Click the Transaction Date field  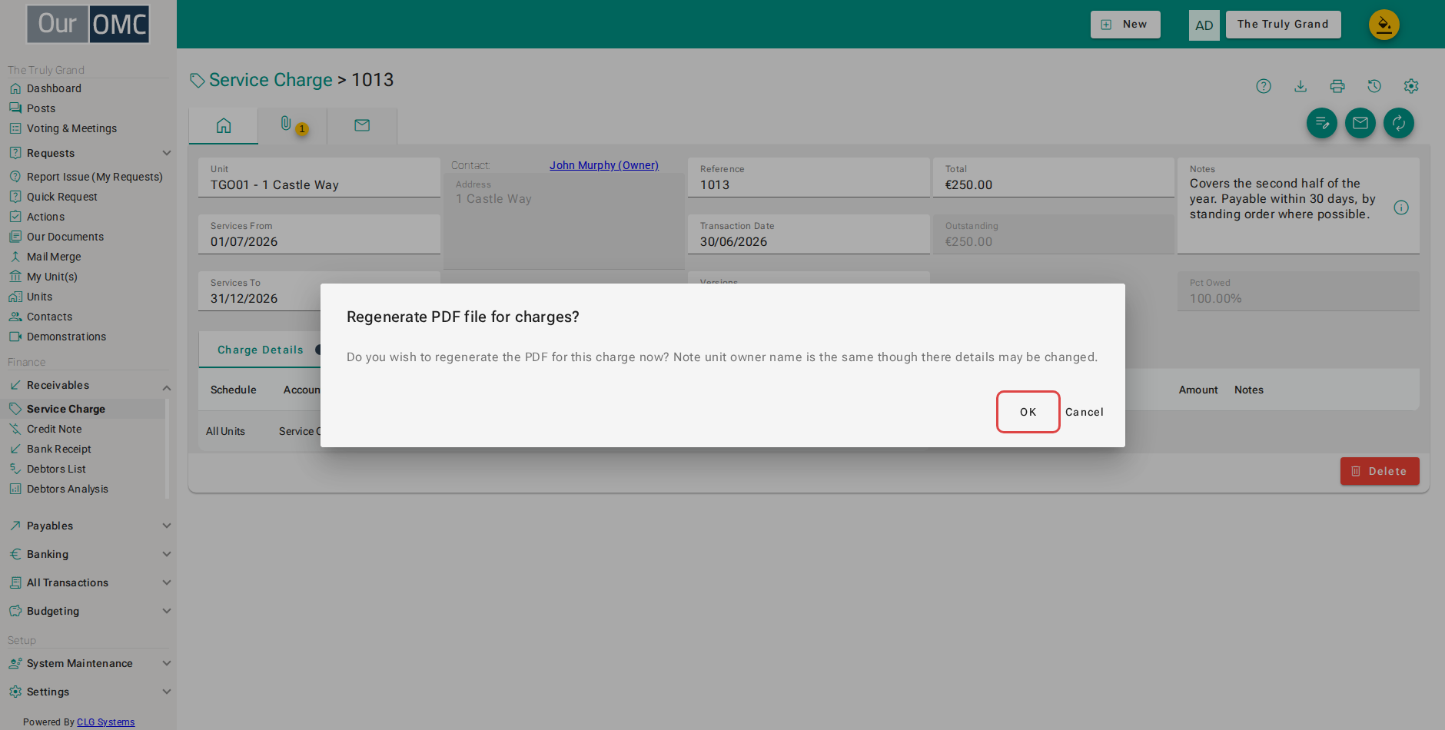pos(809,234)
